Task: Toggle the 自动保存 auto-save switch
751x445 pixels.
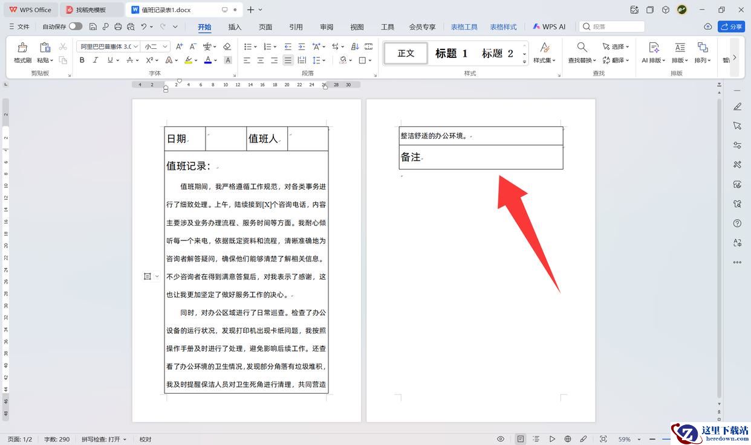Action: click(76, 27)
